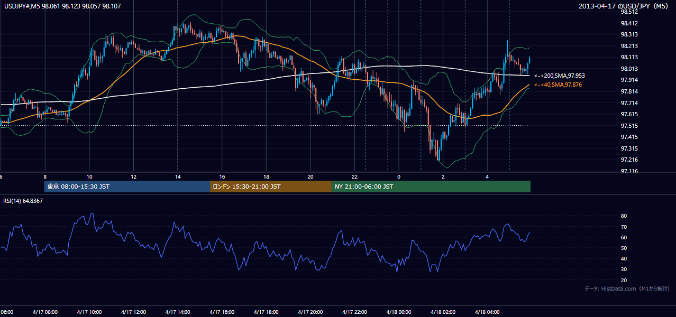Click price axis value 97.814

pos(629,91)
